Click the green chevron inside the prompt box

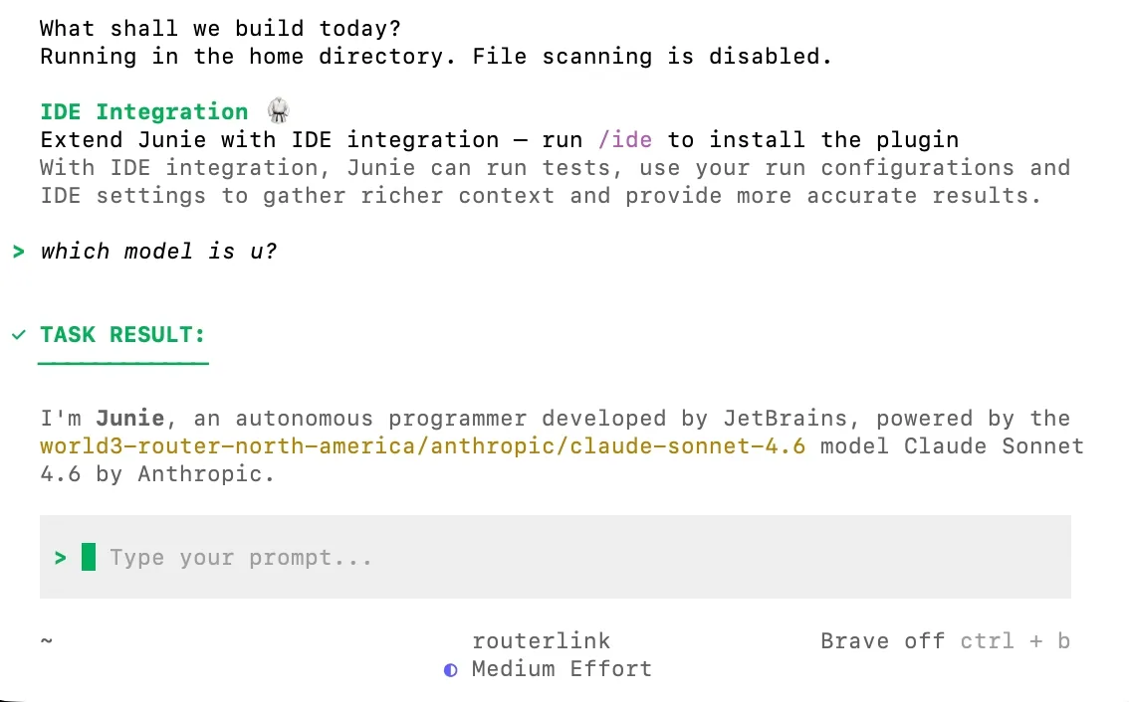(x=61, y=558)
